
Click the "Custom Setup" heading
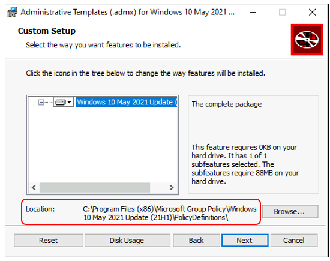pos(47,31)
